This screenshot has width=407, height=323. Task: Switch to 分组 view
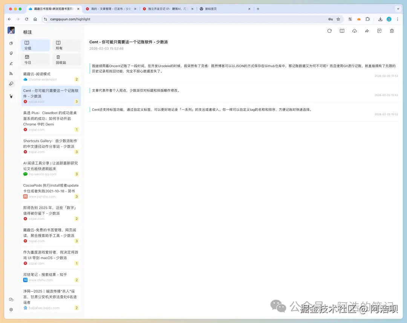[x=35, y=45]
